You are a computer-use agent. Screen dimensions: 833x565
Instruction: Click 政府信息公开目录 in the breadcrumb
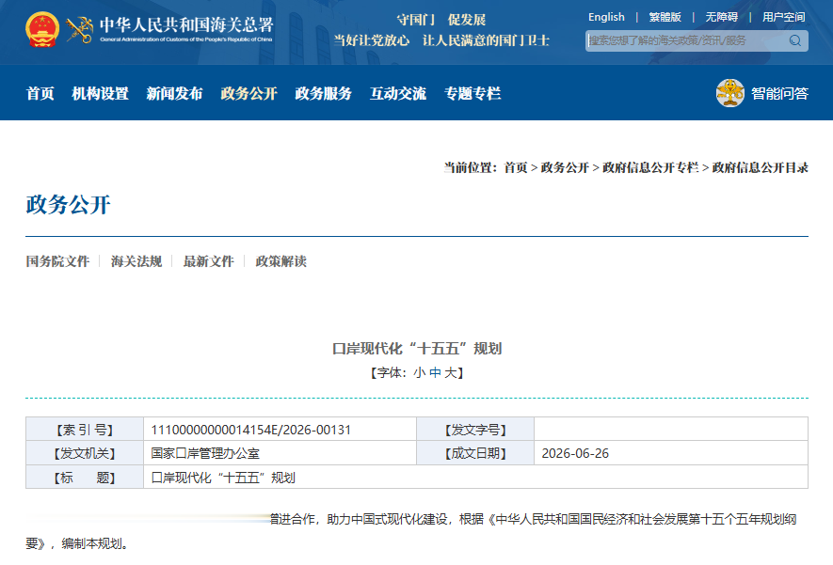click(x=761, y=167)
